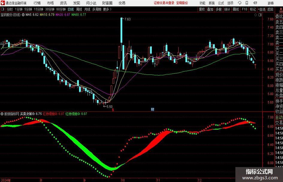Click the 宝钢股份 stock name in title bar

coord(182,3)
